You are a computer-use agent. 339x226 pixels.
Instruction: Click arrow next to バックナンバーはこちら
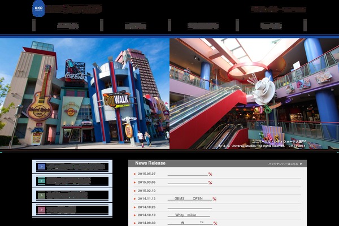pos(301,164)
